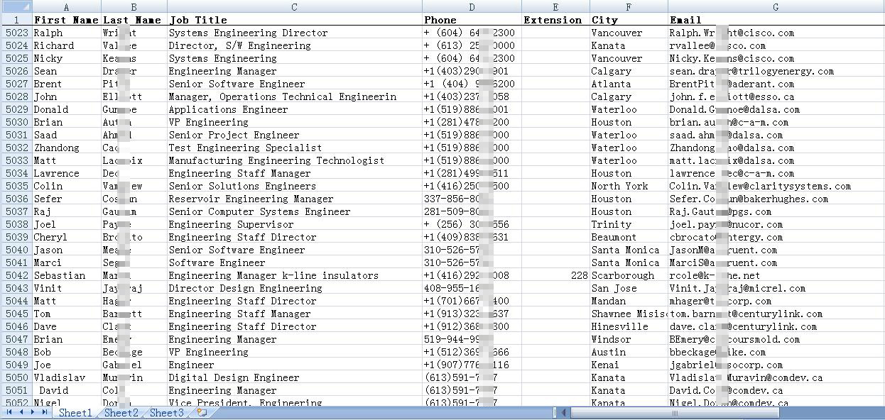This screenshot has height=420, width=885.
Task: Insert a new worksheet via tab icon
Action: 202,412
